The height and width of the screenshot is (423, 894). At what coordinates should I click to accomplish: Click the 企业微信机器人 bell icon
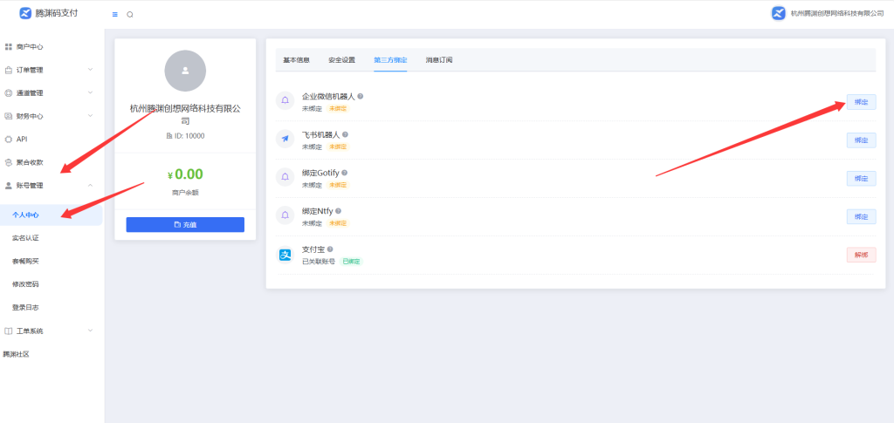pos(285,101)
